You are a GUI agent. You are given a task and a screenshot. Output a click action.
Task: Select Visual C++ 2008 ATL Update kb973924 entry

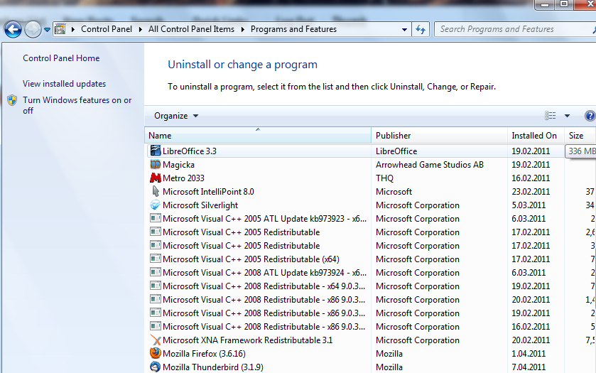[x=264, y=273]
